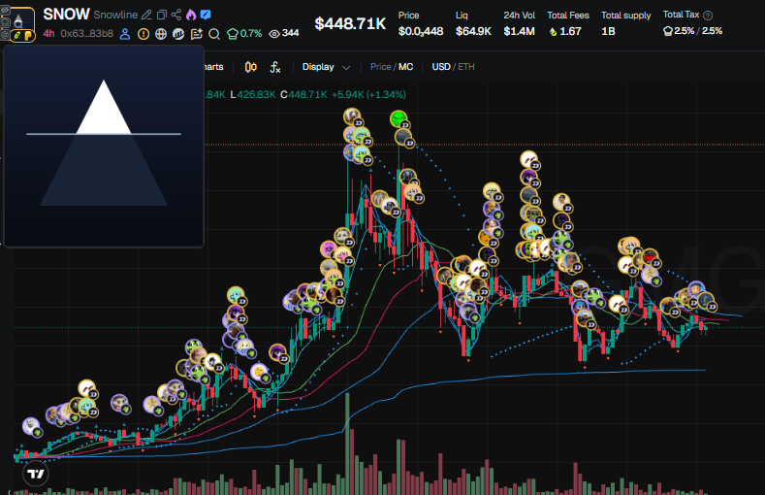This screenshot has width=765, height=495.
Task: Open the share icon next to Snowline
Action: [x=176, y=15]
